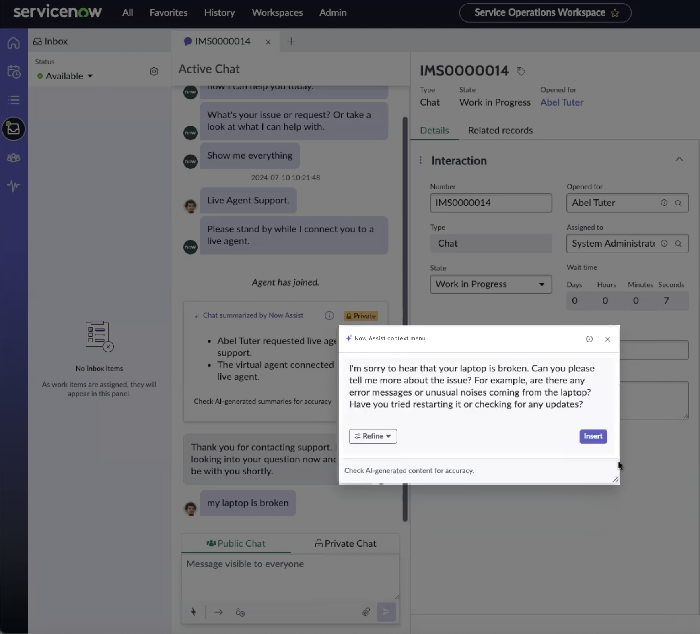Click the tag icon next to IMS0000014
700x634 pixels.
click(521, 71)
